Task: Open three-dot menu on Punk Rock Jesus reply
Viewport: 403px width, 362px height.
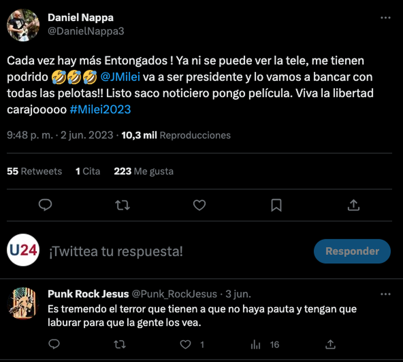Action: [x=386, y=294]
